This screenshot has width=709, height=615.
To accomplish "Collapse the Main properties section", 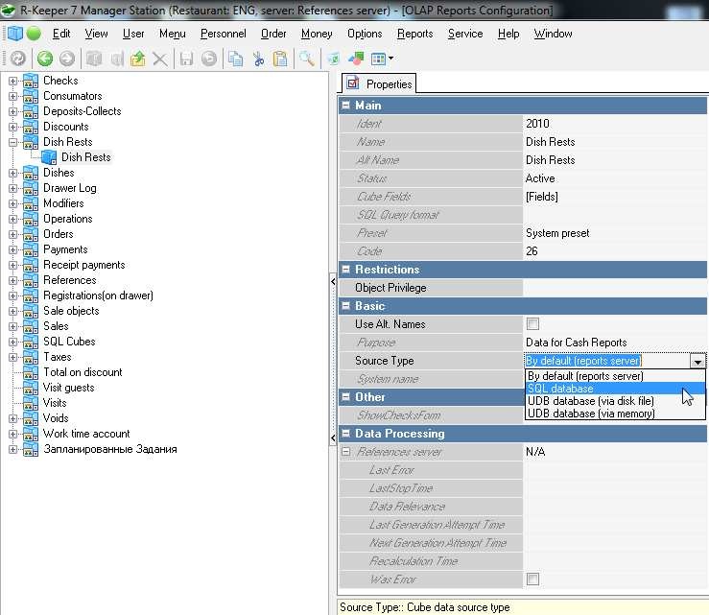I will [x=346, y=106].
